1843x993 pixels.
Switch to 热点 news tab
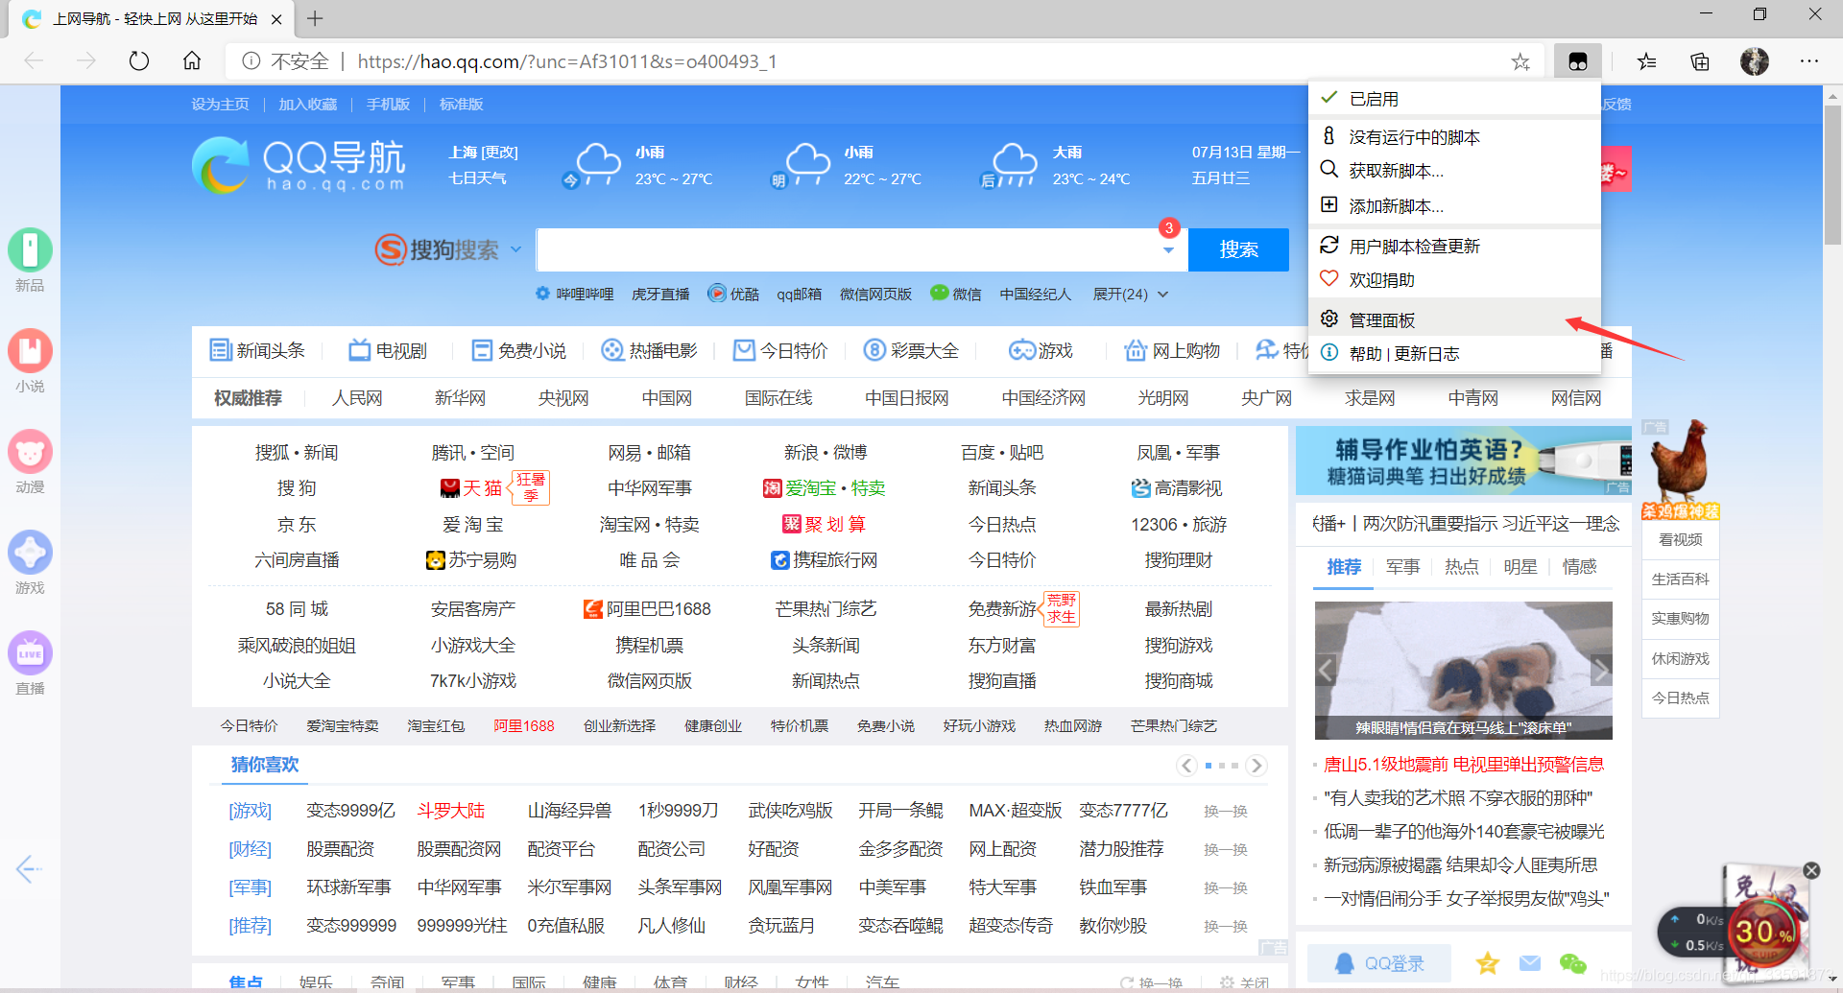(1461, 567)
